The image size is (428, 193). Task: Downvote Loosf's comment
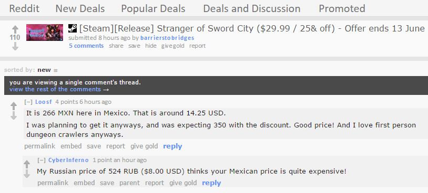[13, 116]
